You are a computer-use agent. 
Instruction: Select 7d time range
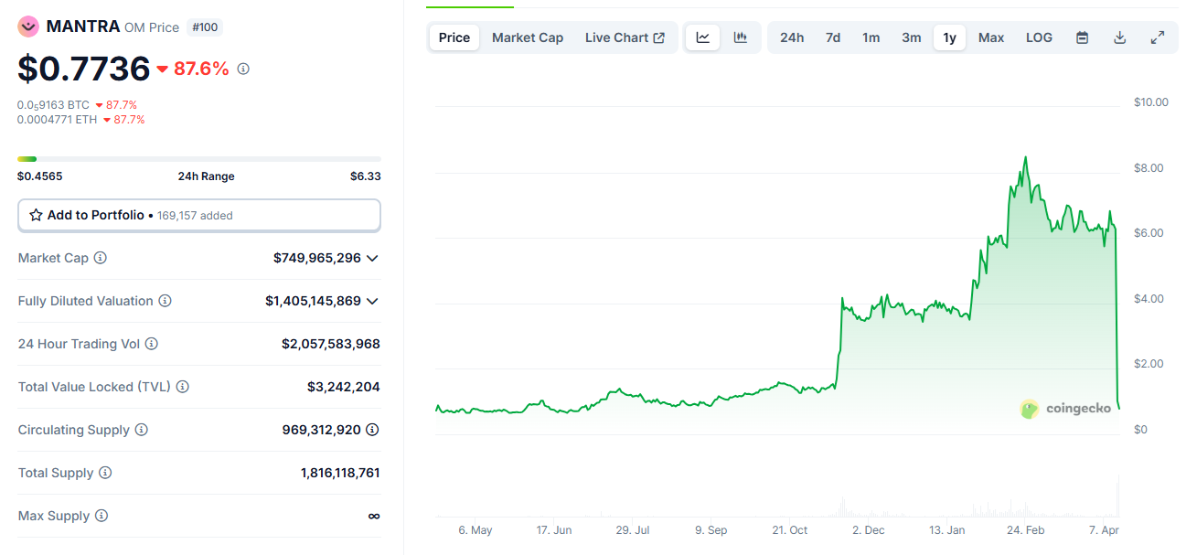833,37
